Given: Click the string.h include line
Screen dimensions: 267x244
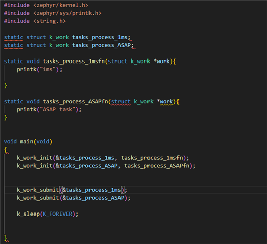Looking at the screenshot, I should coord(35,21).
